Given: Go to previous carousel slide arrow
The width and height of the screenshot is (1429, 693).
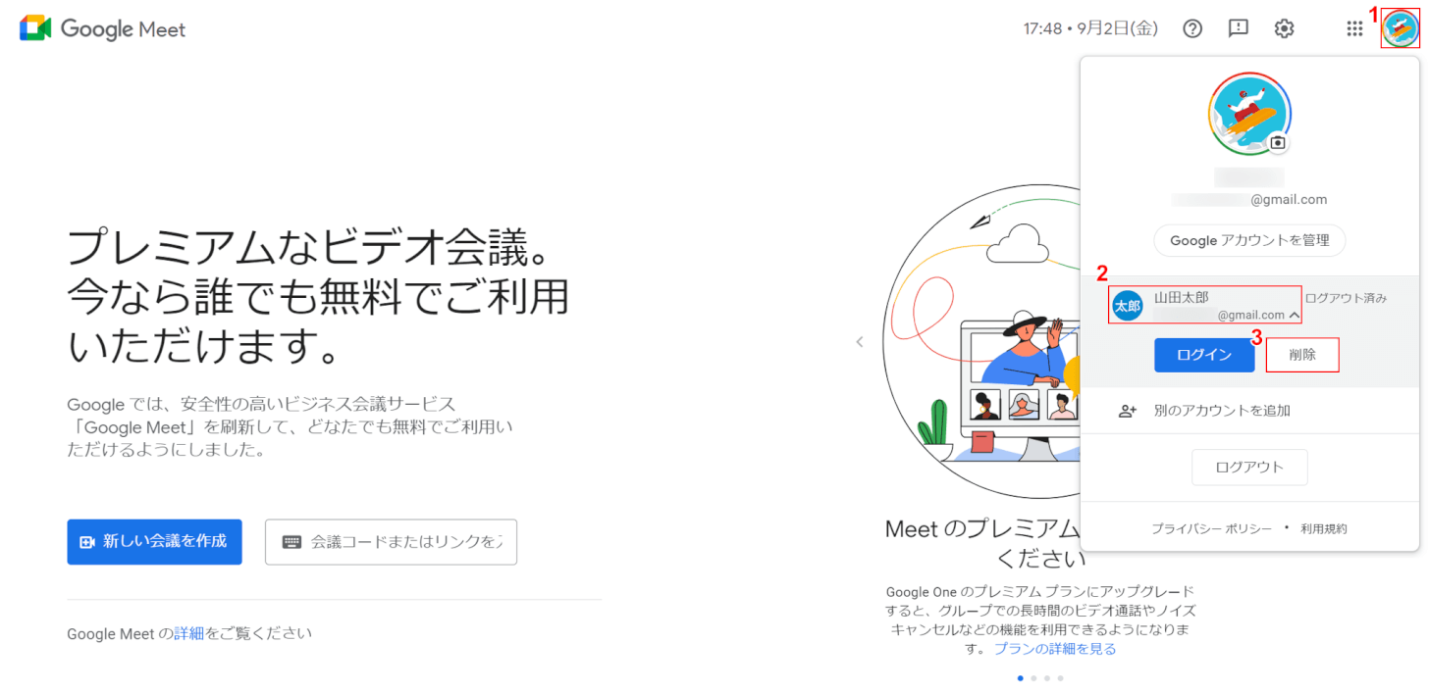Looking at the screenshot, I should coord(860,342).
